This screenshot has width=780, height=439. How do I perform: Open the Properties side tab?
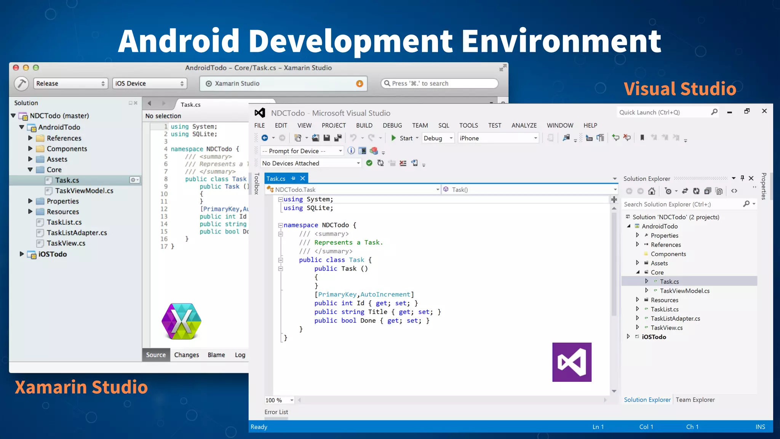tap(764, 186)
